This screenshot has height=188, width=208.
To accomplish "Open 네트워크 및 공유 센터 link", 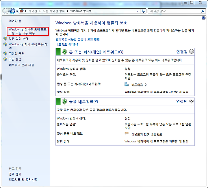I will click(23, 180).
